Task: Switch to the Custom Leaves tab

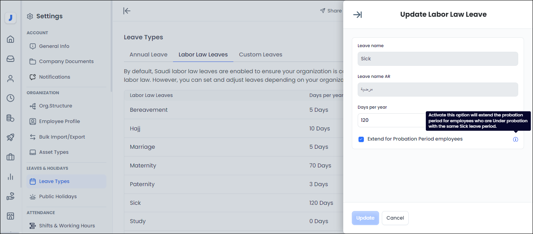Action: 260,55
